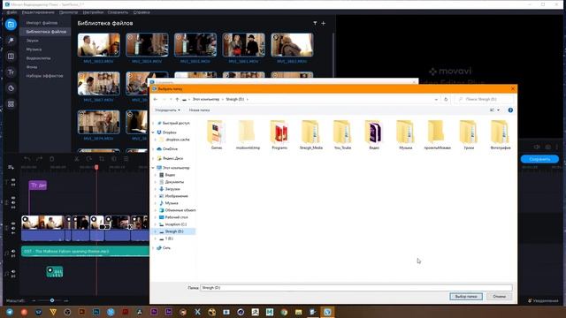Toggle visibility eye of main video track
Image resolution: width=566 pixels, height=318 pixels.
(13, 223)
